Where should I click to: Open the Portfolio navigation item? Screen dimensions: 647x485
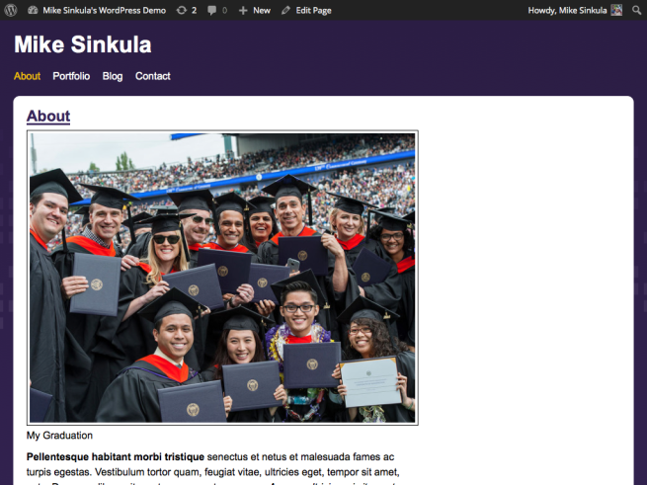(x=71, y=76)
